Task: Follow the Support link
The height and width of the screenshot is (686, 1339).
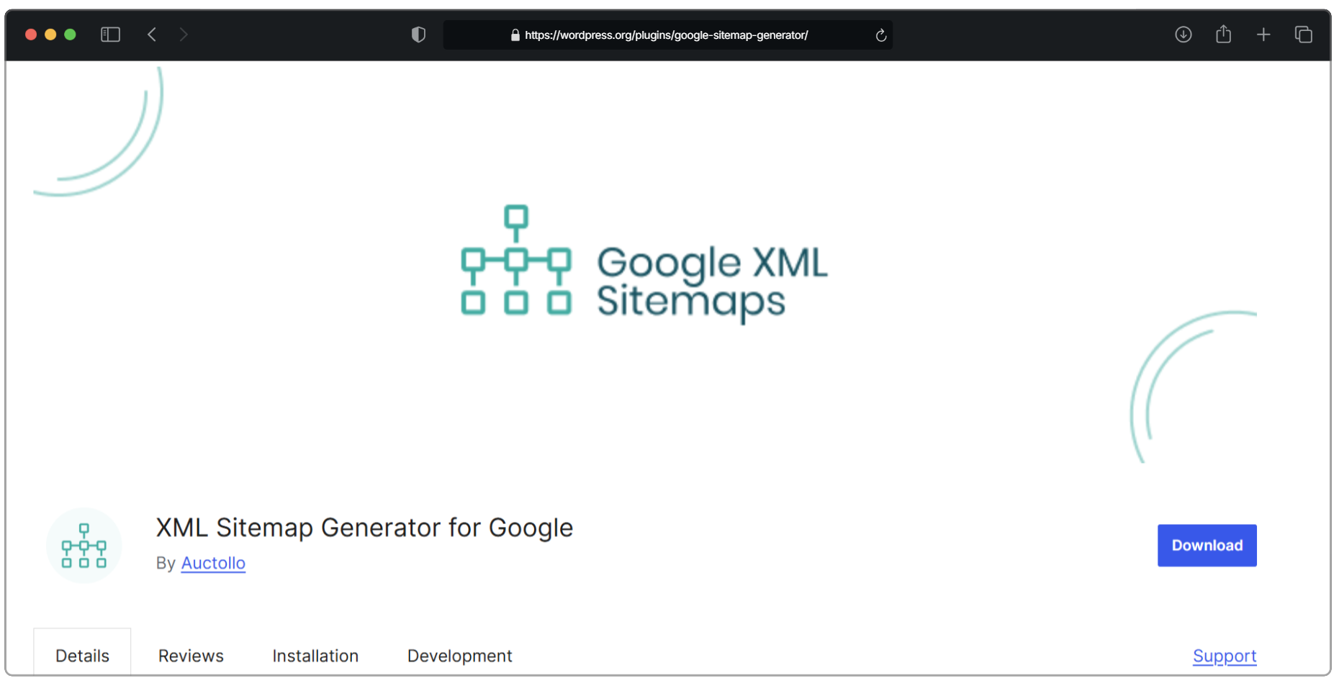Action: (x=1224, y=656)
